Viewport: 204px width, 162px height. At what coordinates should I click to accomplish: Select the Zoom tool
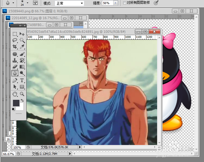pos(22,94)
